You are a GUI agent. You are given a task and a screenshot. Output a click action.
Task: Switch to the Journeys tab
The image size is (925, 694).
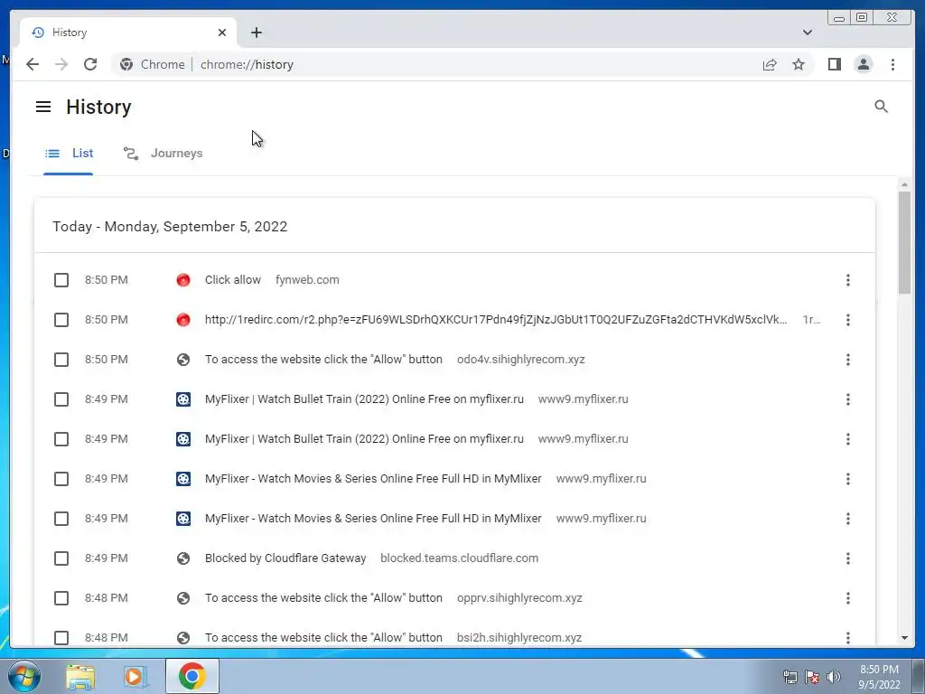163,154
